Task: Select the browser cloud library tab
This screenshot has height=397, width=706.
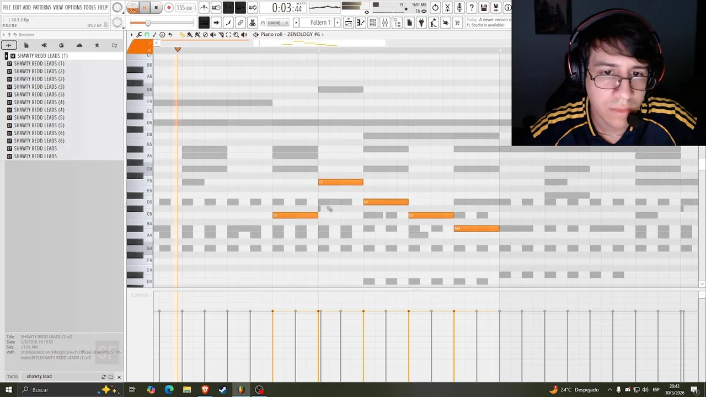Action: click(79, 45)
